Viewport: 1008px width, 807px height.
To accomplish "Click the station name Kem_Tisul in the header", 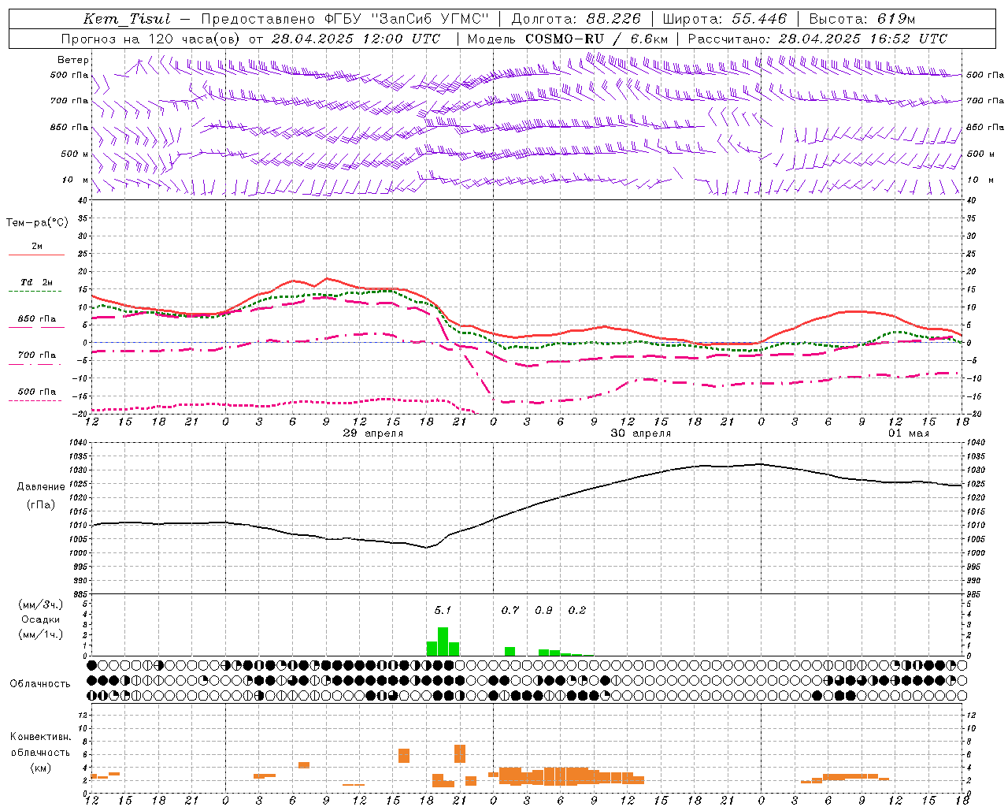I will (x=127, y=20).
